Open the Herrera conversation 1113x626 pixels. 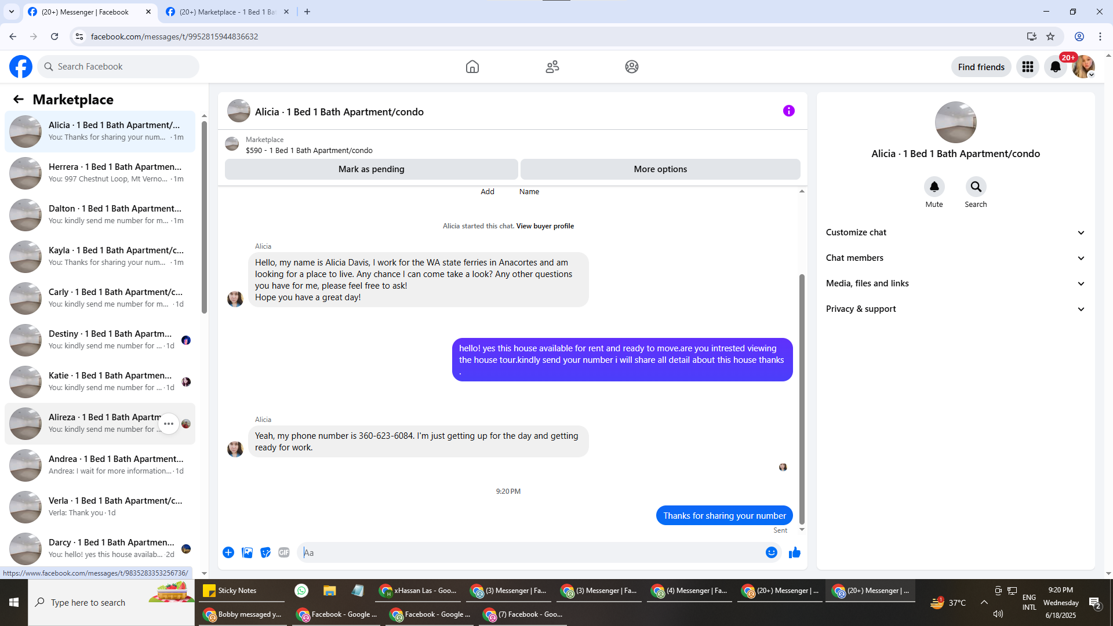click(100, 173)
